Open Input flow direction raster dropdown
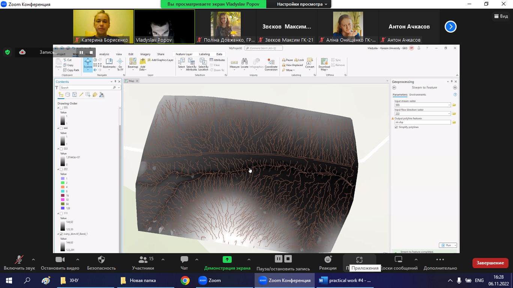The width and height of the screenshot is (513, 288). pyautogui.click(x=449, y=114)
